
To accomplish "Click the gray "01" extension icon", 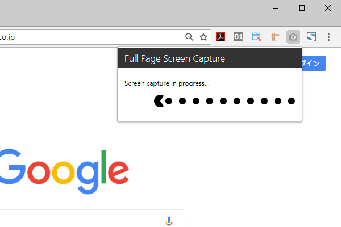I will coord(239,37).
